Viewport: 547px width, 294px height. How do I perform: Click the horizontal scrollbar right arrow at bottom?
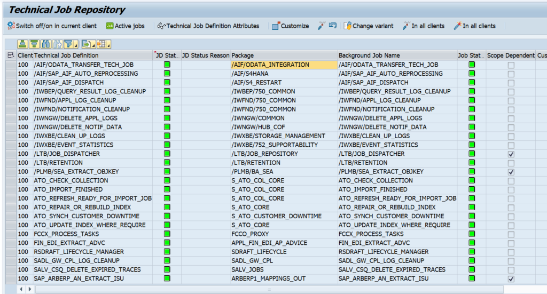point(28,289)
